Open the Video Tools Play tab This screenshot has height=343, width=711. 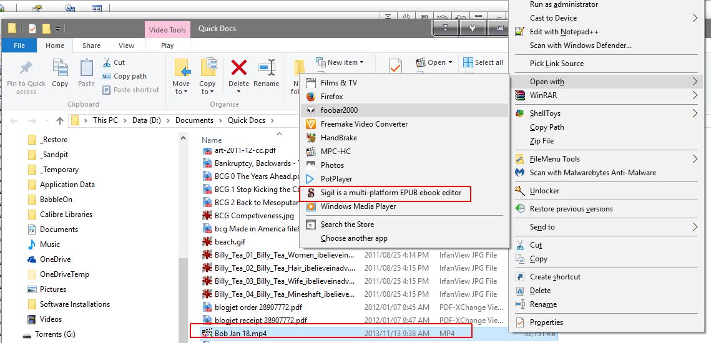167,46
